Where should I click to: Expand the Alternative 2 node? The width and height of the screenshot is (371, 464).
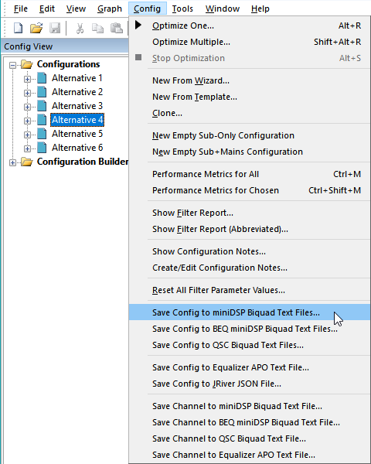click(27, 93)
